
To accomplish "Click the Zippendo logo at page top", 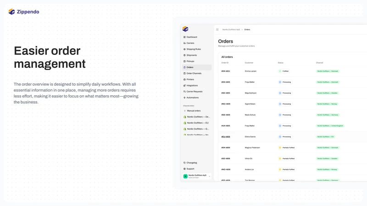I will click(x=24, y=12).
